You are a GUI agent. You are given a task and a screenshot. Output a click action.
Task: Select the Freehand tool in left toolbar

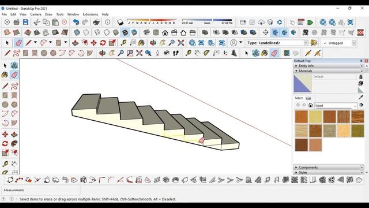(x=14, y=86)
